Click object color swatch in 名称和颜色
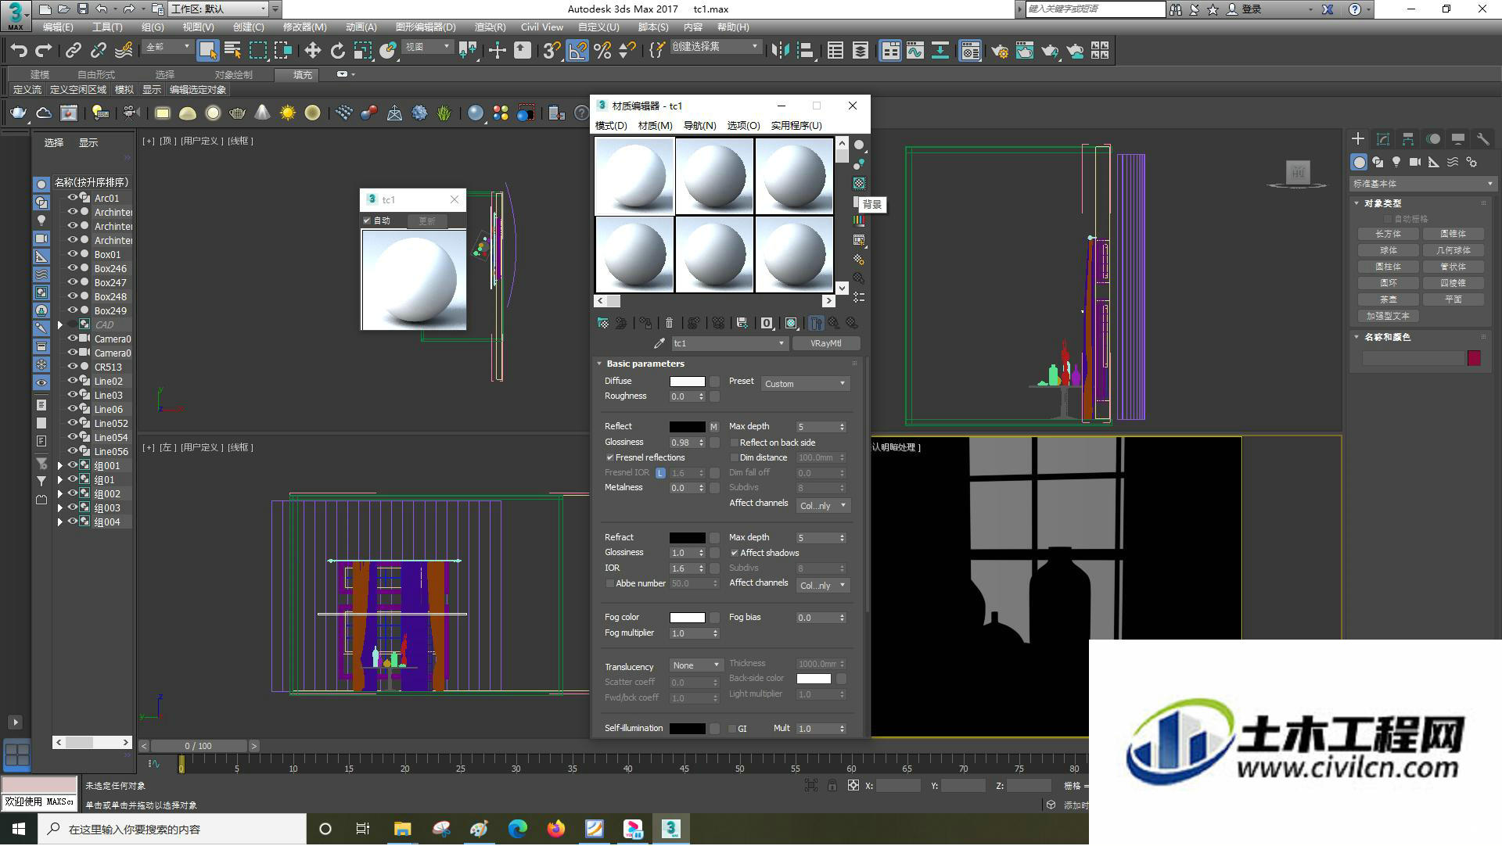The width and height of the screenshot is (1502, 846). tap(1474, 358)
